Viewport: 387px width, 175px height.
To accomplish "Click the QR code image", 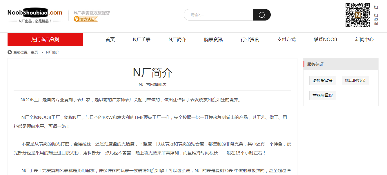I will click(357, 15).
